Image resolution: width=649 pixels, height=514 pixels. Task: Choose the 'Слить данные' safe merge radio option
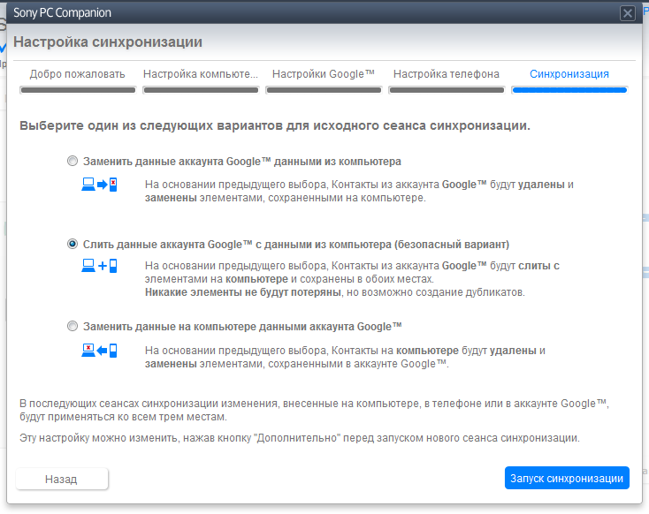tap(73, 244)
